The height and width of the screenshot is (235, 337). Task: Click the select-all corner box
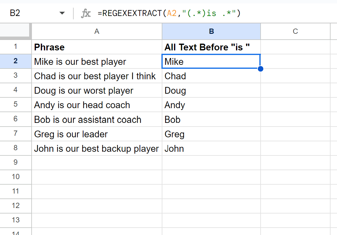15,30
